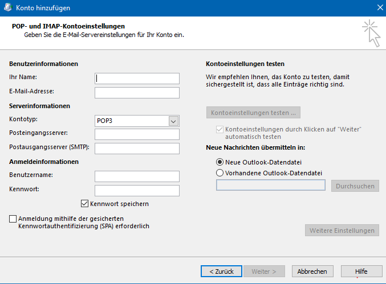Toggle the Kennwort speichern checkbox

(x=86, y=204)
